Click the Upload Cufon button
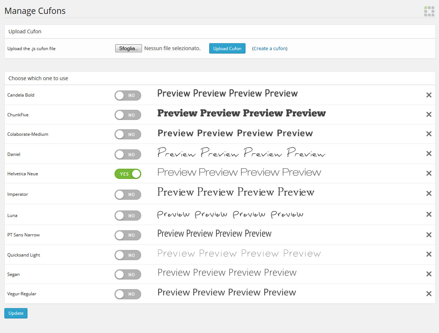The image size is (439, 333). tap(227, 48)
